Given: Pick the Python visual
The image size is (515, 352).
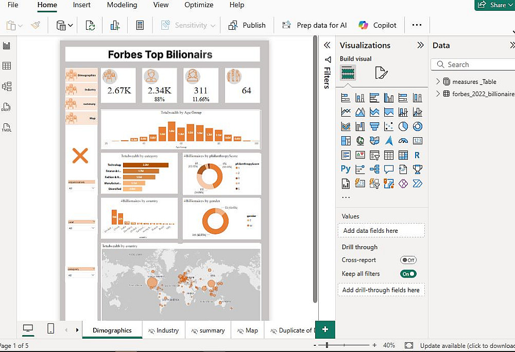Looking at the screenshot, I should pyautogui.click(x=346, y=169).
